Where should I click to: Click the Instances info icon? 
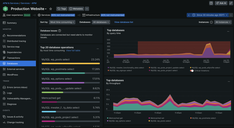211,22
